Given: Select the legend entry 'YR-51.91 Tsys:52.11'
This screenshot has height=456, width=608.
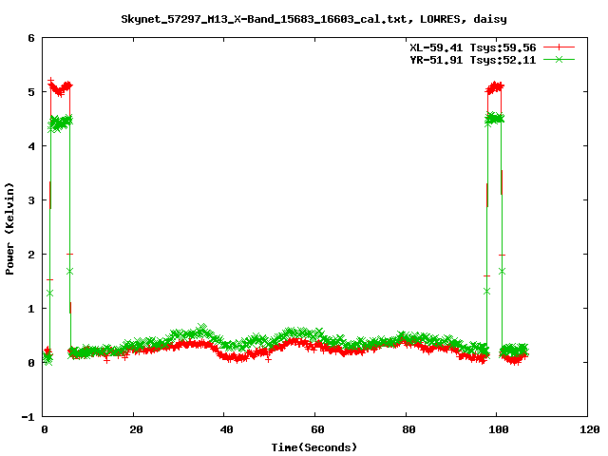Looking at the screenshot, I should (473, 60).
